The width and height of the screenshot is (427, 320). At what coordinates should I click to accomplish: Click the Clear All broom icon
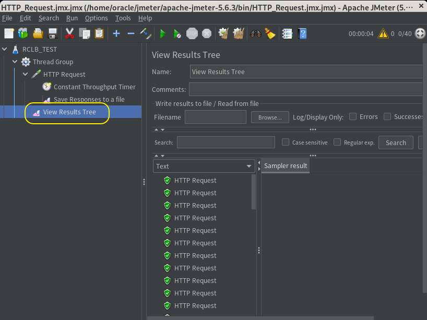click(x=239, y=33)
